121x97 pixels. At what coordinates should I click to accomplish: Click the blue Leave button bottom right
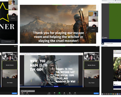pyautogui.click(x=96, y=93)
